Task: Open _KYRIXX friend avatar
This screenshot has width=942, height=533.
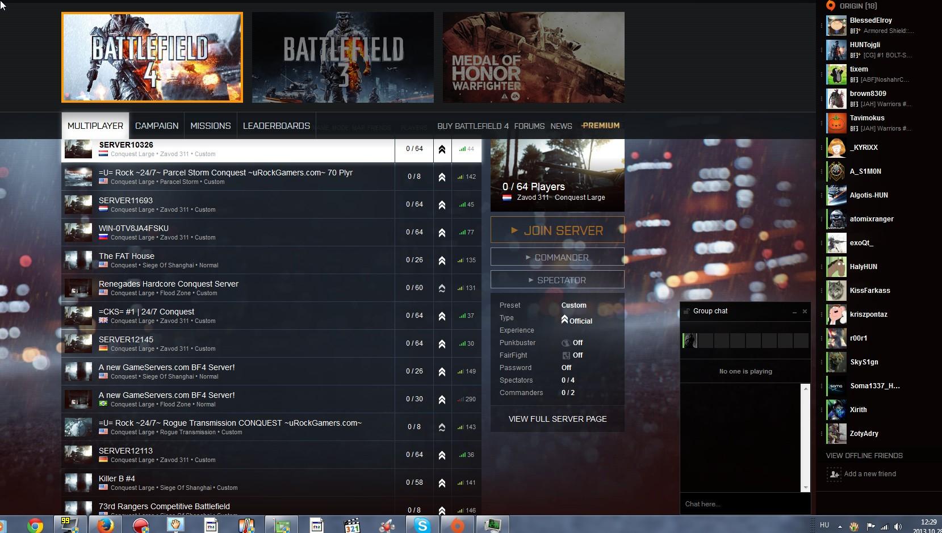Action: (836, 148)
